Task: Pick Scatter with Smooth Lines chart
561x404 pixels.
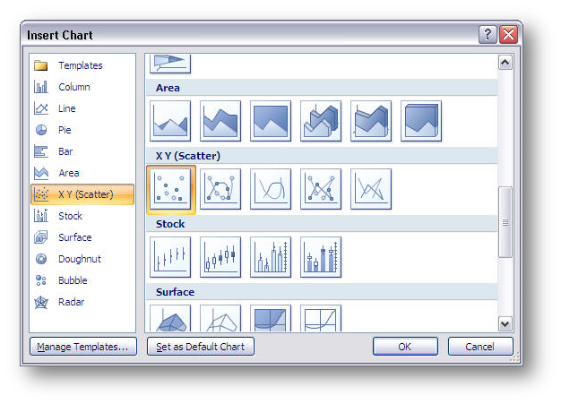Action: [271, 189]
